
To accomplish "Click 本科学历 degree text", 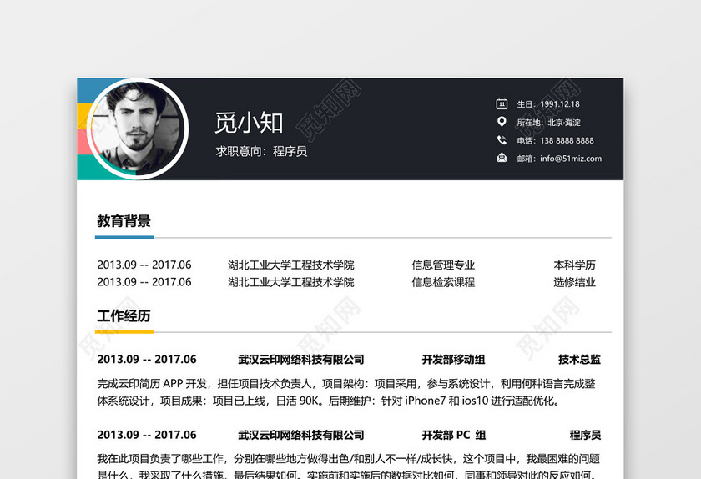I will click(574, 265).
